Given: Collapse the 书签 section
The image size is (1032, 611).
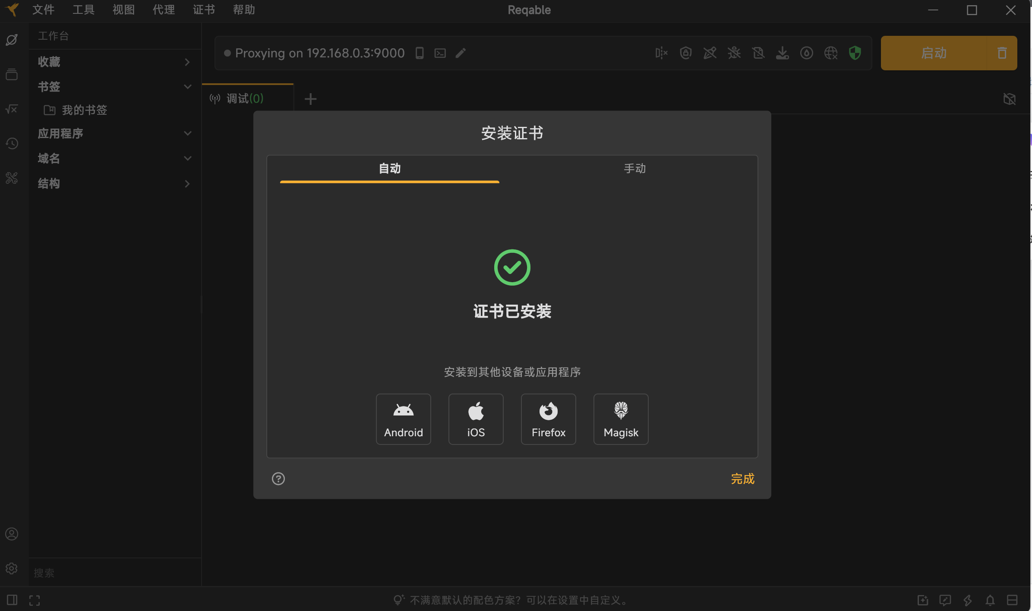Looking at the screenshot, I should click(x=187, y=87).
